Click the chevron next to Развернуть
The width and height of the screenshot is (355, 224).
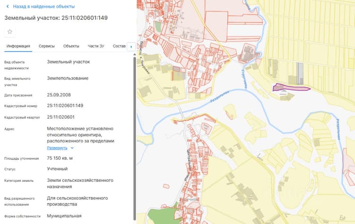coord(72,148)
